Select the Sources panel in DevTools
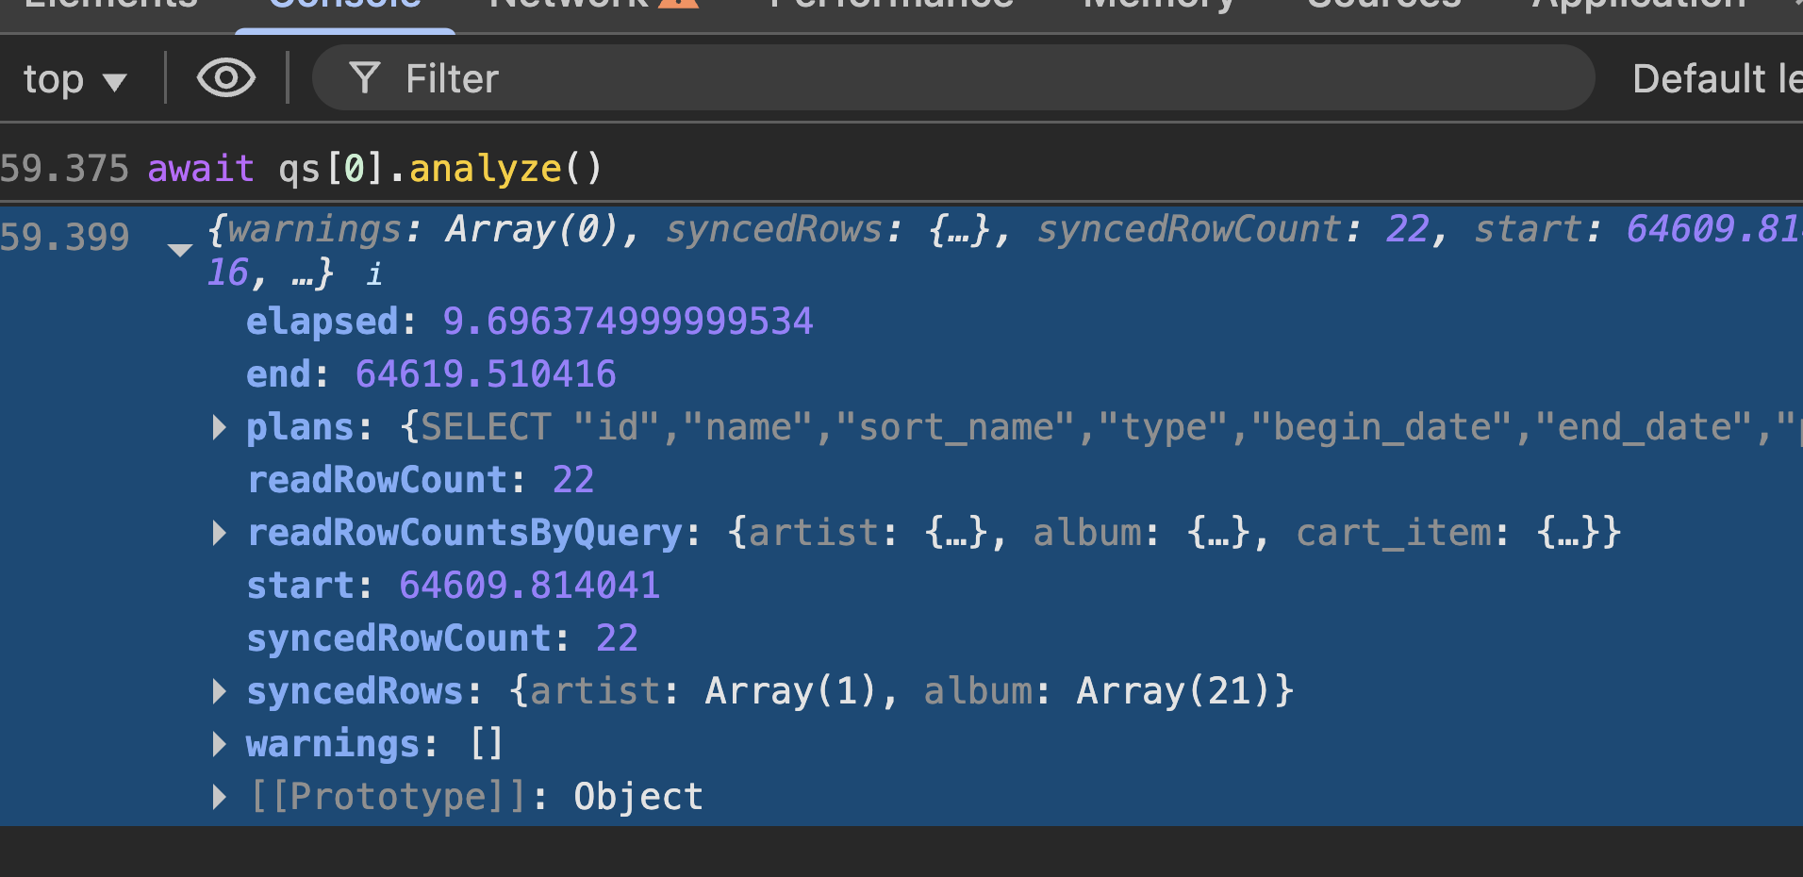Screen dimensions: 1803x877 pyautogui.click(x=1381, y=5)
